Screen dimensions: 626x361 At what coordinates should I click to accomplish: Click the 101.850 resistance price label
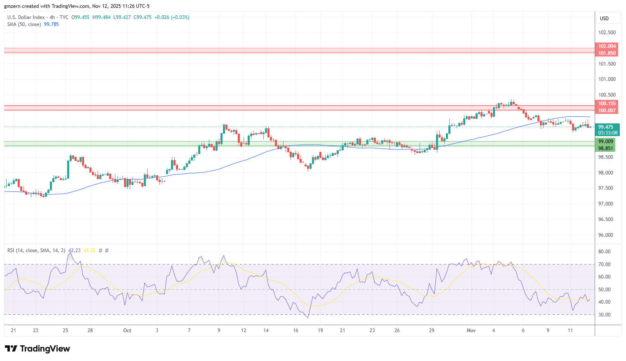click(607, 53)
